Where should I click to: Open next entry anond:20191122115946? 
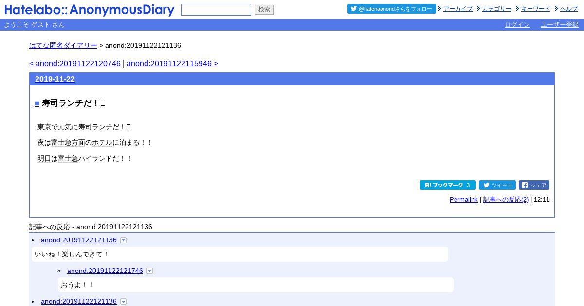(172, 63)
